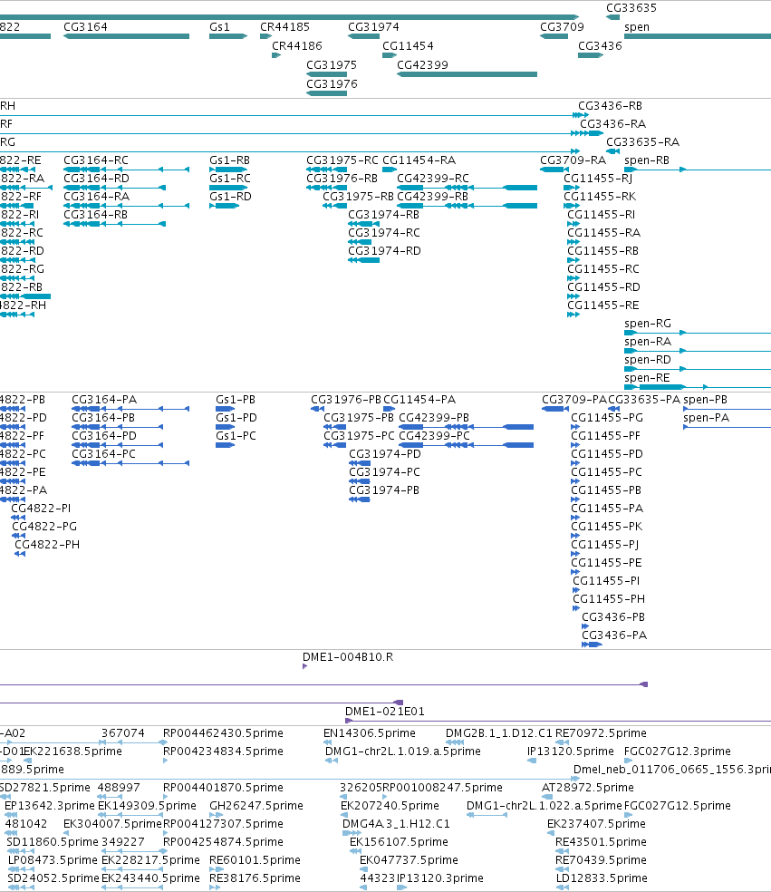Select transcript 'CG3709-RA'
This screenshot has width=771, height=892.
tap(573, 160)
